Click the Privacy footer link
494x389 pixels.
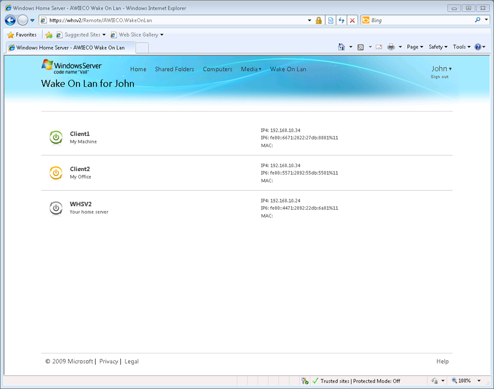tap(109, 362)
